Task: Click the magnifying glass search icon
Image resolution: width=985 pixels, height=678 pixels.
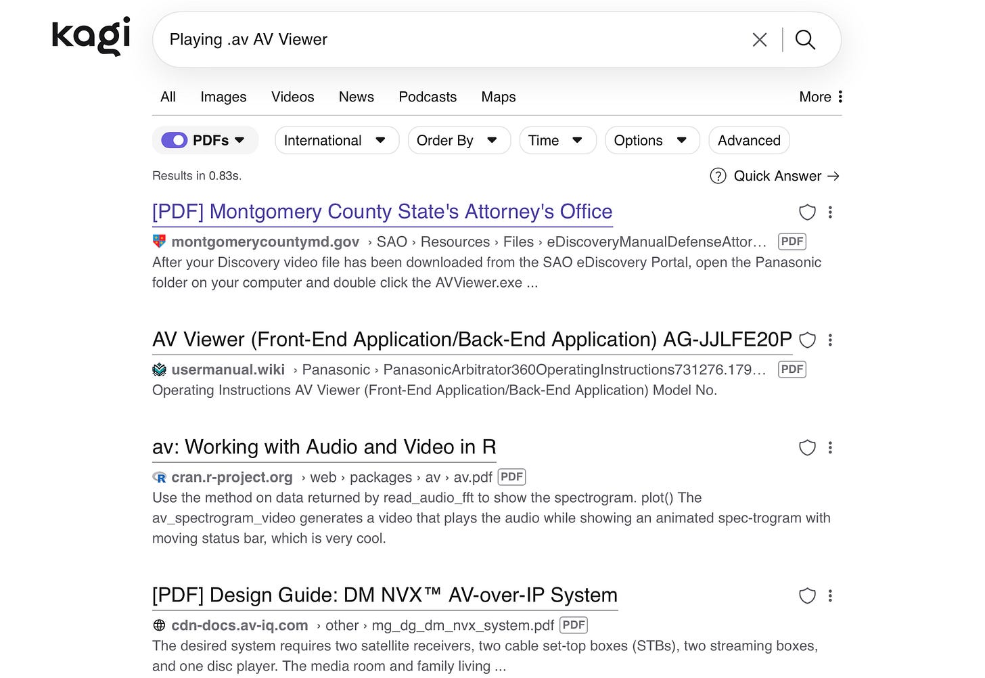Action: (805, 40)
